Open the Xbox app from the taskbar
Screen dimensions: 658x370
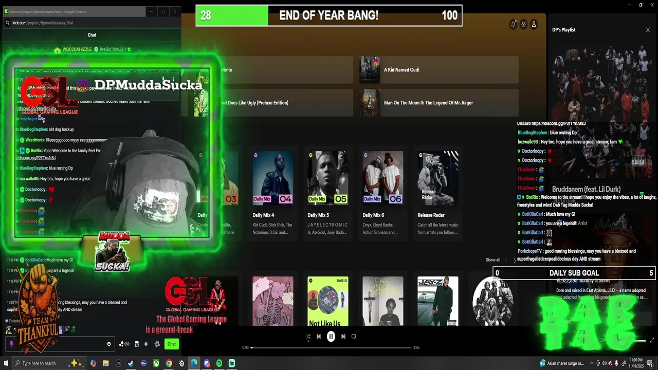(156, 363)
